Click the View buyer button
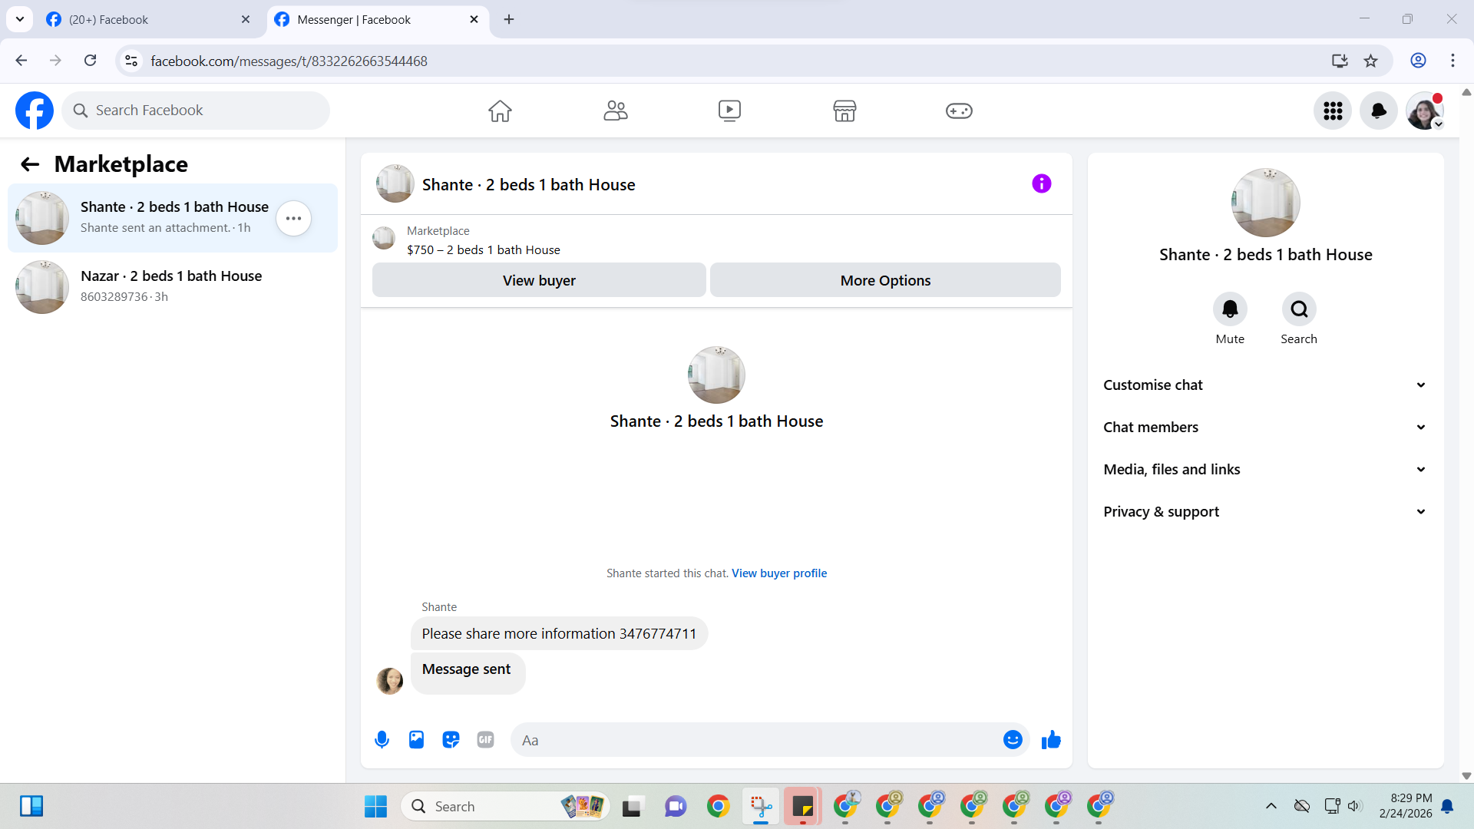The image size is (1474, 829). (x=539, y=281)
